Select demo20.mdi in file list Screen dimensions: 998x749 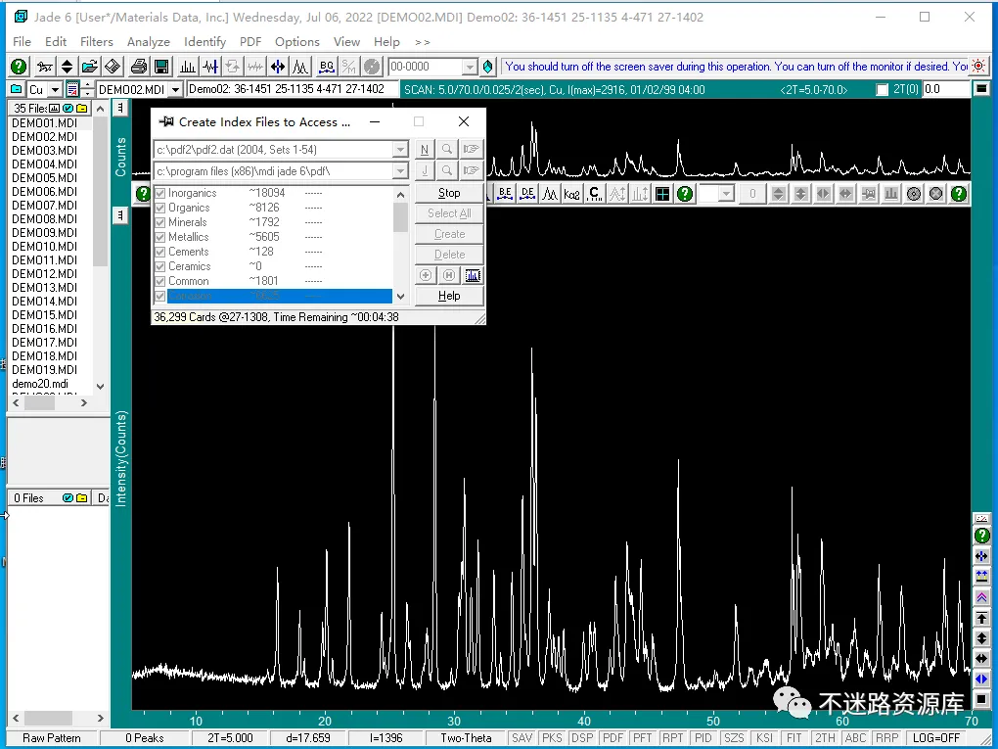coord(40,384)
